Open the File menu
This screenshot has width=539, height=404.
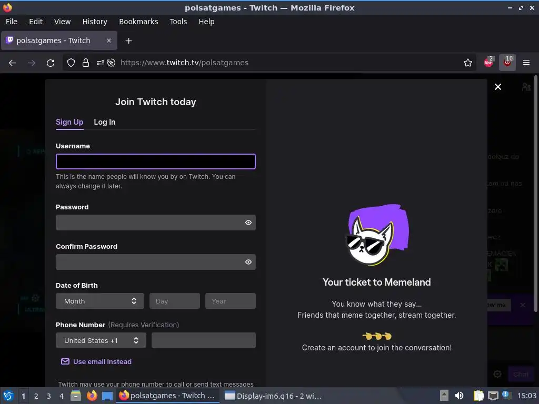(x=12, y=22)
